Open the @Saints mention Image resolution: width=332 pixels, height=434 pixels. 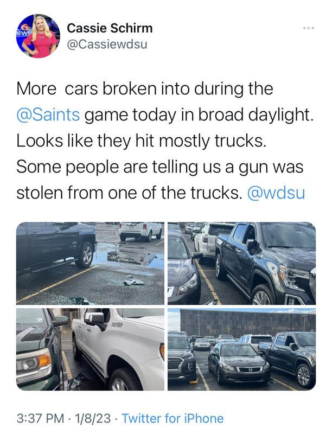point(48,114)
